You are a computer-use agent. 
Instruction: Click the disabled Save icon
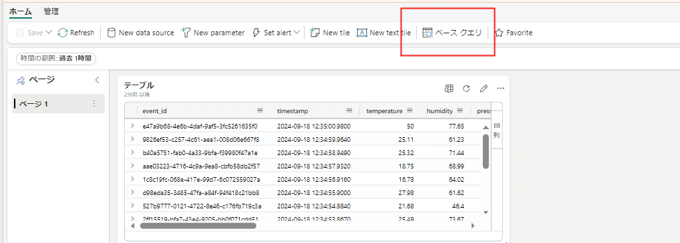pyautogui.click(x=19, y=33)
